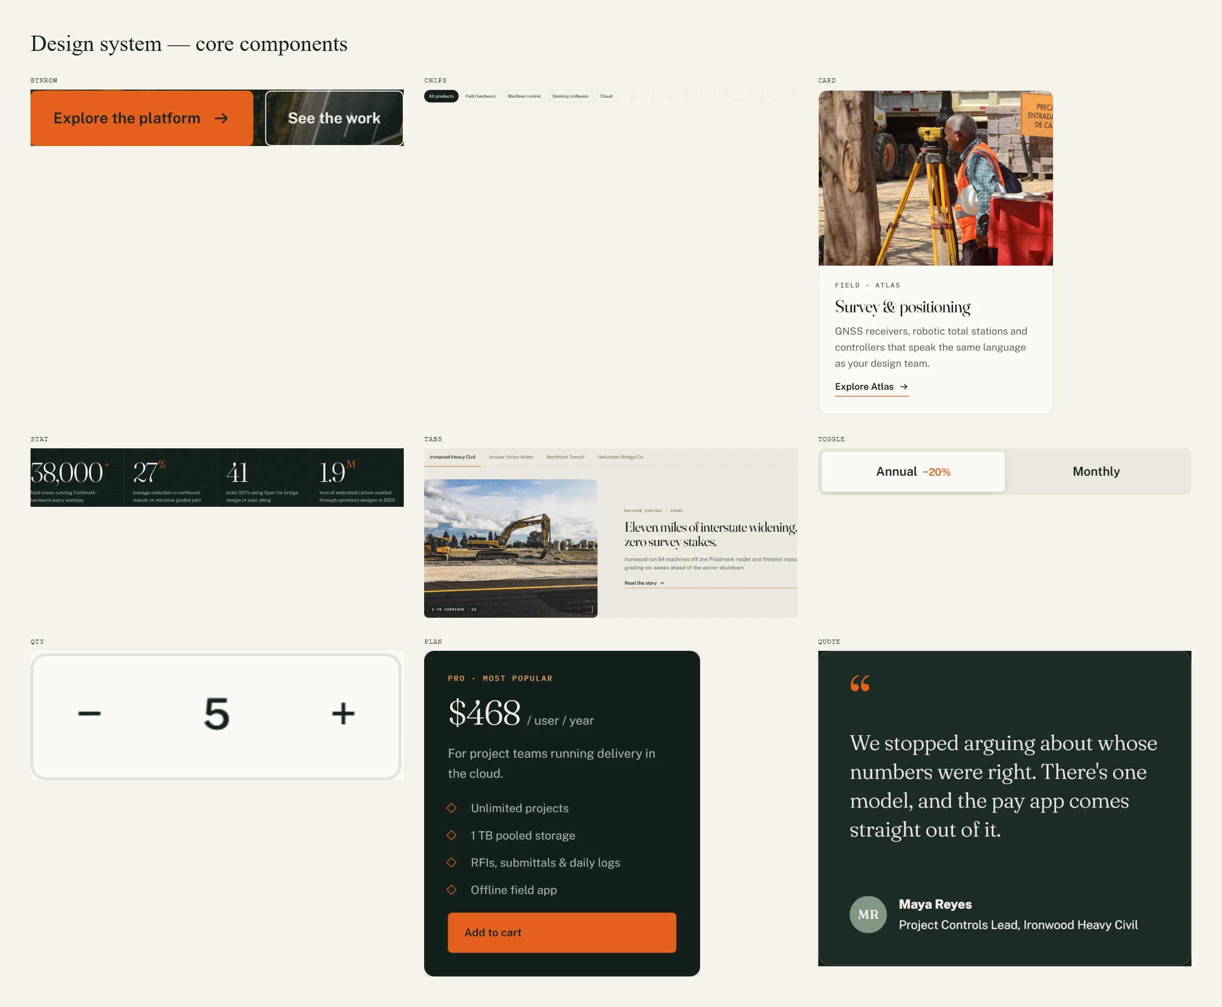Switch to the Northfork Transit tab
This screenshot has height=1007, width=1222.
point(565,457)
